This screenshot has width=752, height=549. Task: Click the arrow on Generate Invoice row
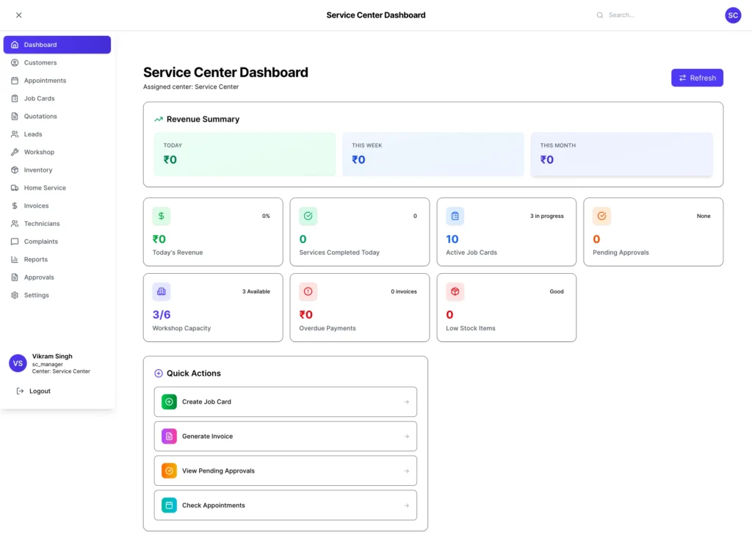[406, 436]
